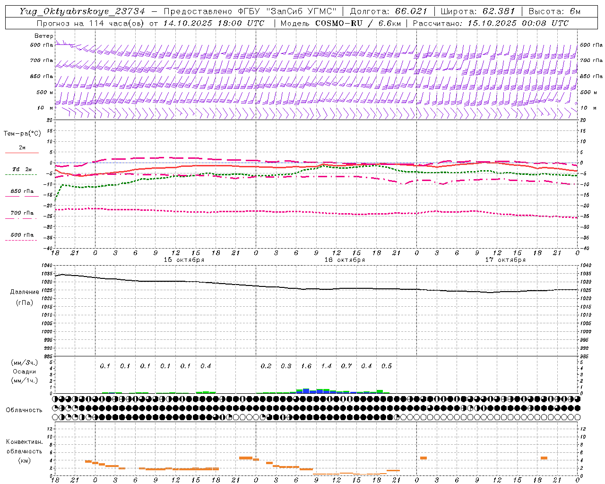The image size is (605, 484).
Task: Click the '(мм/3ч.)' precipitation unit label
Action: click(x=25, y=362)
